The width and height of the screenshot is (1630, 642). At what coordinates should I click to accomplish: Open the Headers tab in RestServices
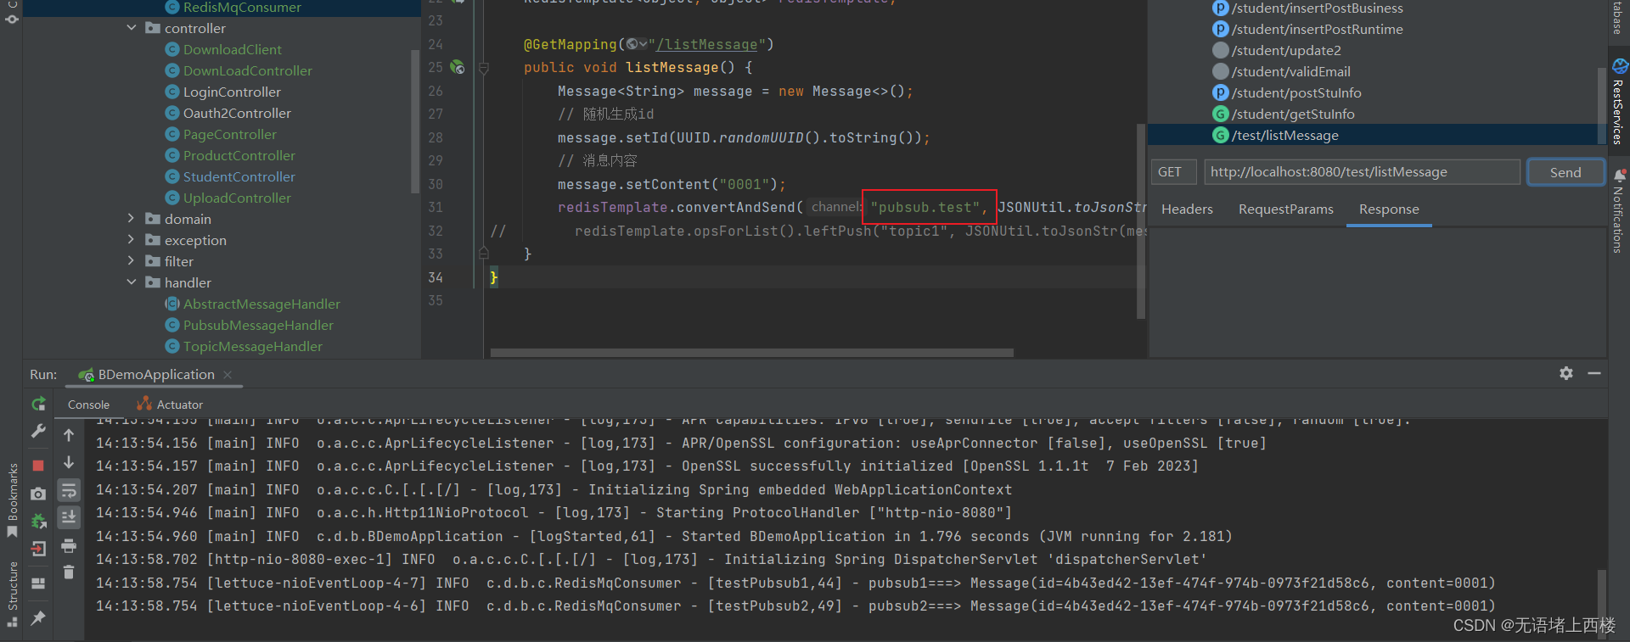(1187, 209)
